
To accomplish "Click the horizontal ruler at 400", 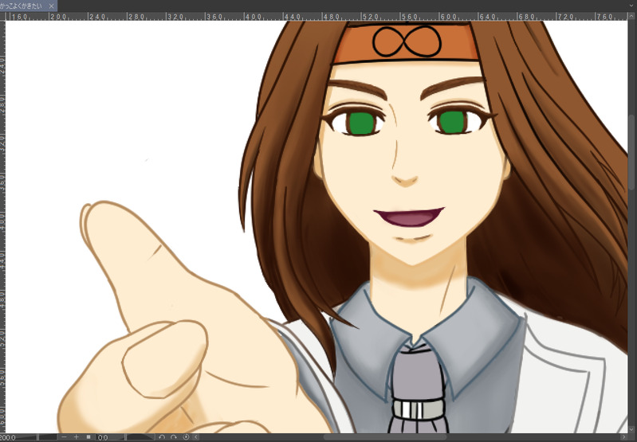I will tap(254, 17).
